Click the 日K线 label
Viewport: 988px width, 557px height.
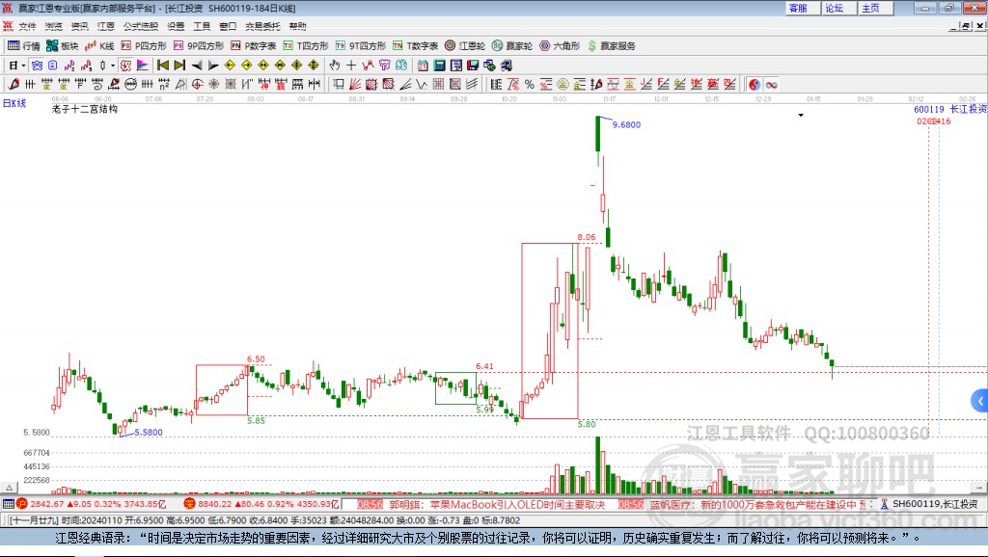(x=14, y=103)
